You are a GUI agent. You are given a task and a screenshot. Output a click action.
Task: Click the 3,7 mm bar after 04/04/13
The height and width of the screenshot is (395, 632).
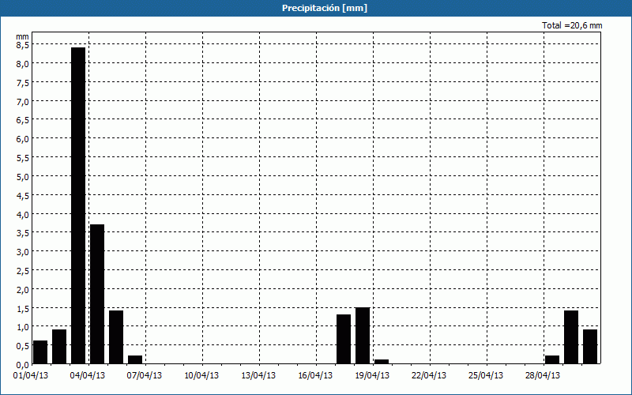click(97, 294)
